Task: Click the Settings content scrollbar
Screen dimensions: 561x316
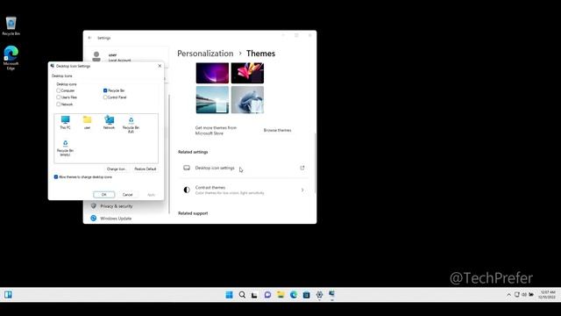Action: point(315,163)
